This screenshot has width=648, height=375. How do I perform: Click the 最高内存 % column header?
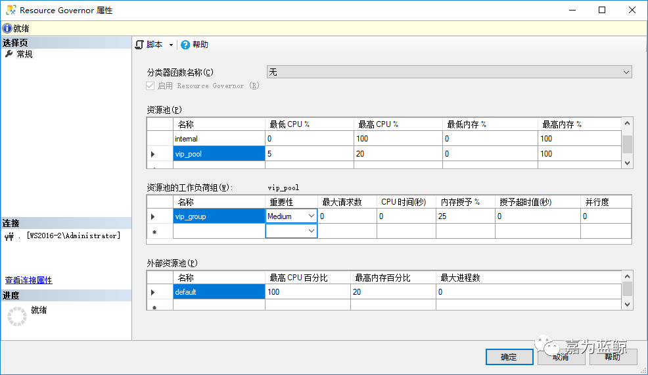tap(580, 124)
